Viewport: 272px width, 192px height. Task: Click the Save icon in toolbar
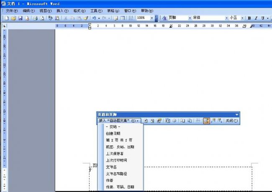pyautogui.click(x=20, y=18)
